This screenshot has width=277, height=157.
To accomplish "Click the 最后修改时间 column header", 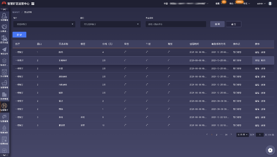I will click(x=218, y=44).
